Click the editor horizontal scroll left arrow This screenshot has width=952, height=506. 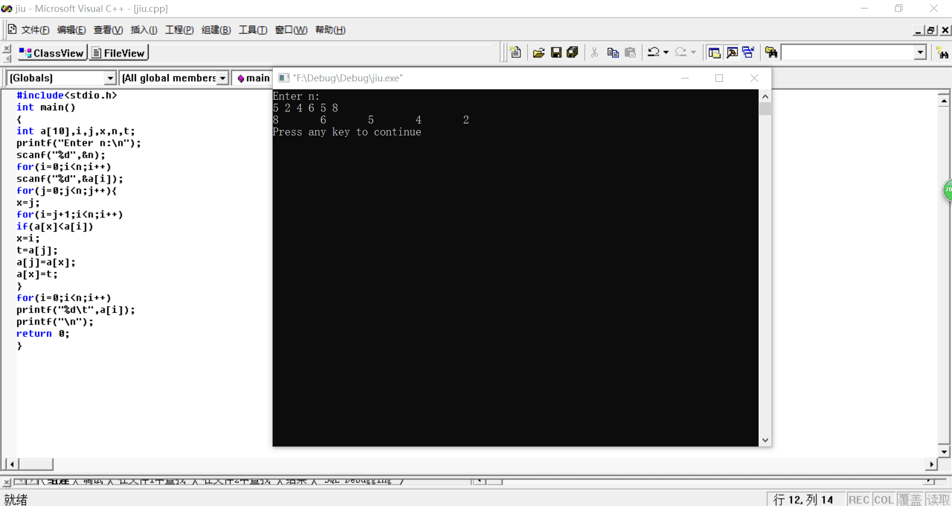coord(12,464)
